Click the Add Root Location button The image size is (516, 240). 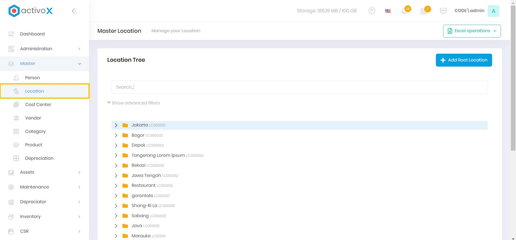point(463,60)
